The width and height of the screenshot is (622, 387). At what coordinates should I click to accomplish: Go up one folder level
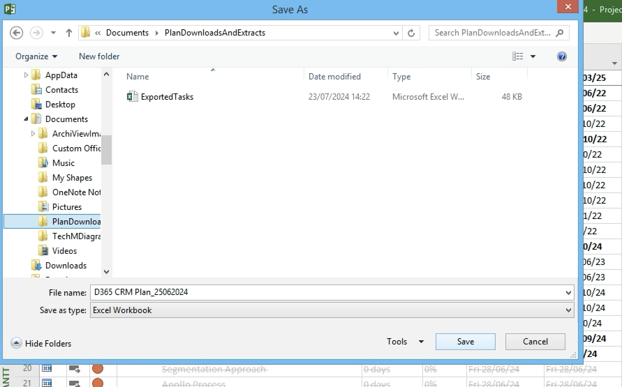[x=69, y=33]
